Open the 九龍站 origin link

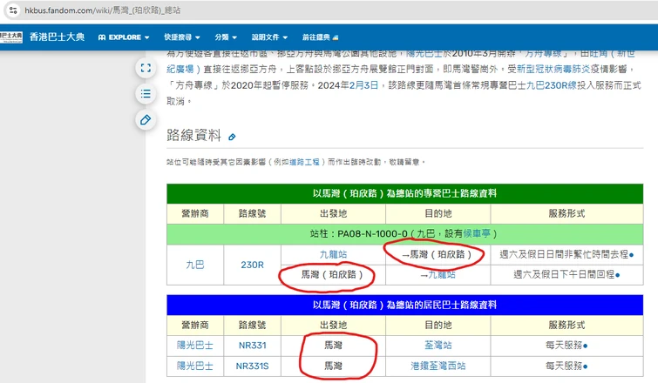pos(333,254)
